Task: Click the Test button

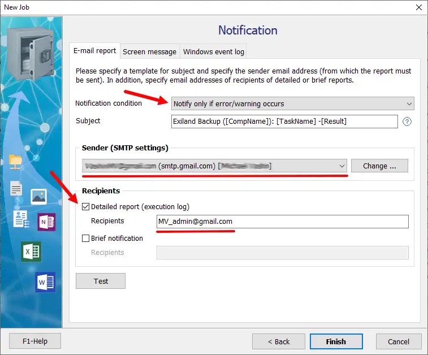Action: [x=101, y=281]
